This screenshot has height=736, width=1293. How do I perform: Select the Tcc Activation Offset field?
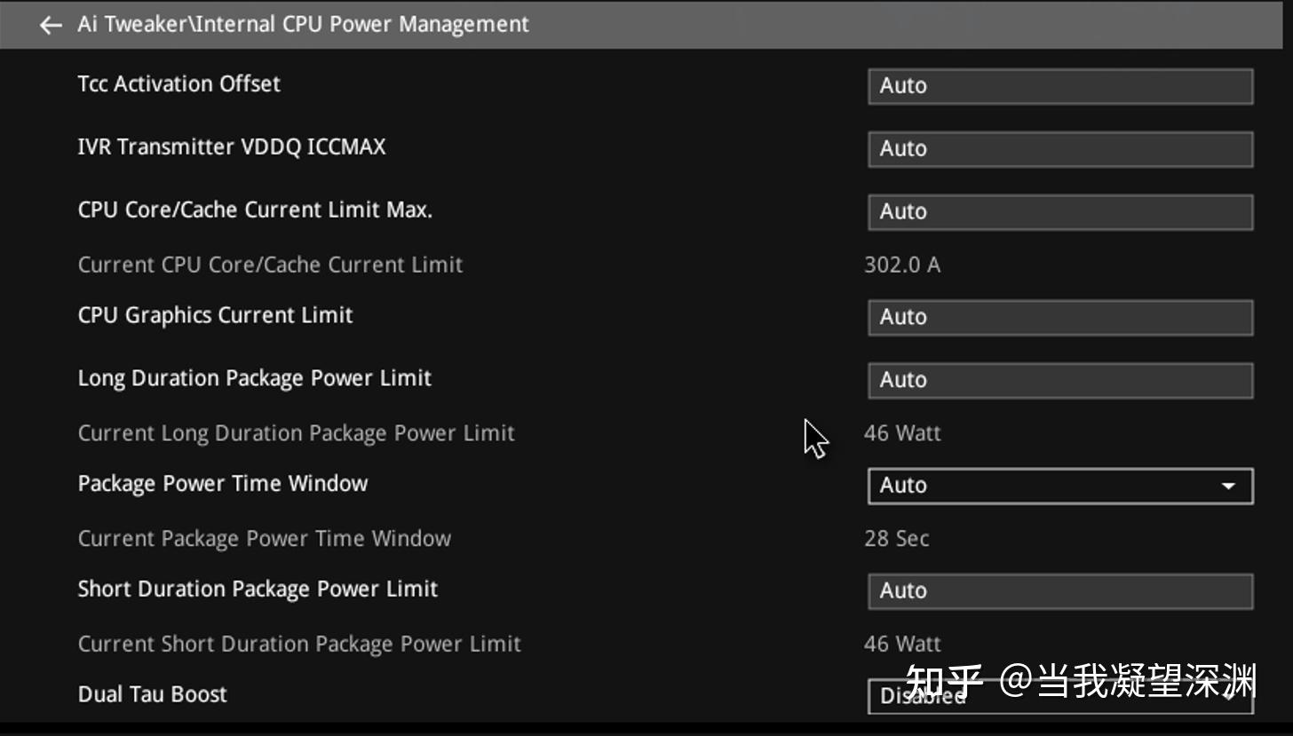click(x=1060, y=86)
